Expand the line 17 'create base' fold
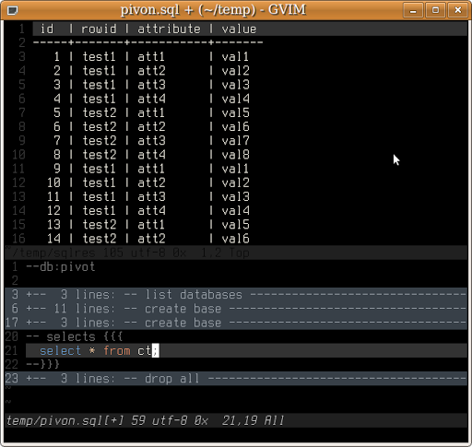Screen dimensions: 472x447 [x=236, y=323]
